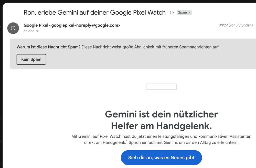Image resolution: width=256 pixels, height=168 pixels.
Task: Click the email subject 'Ron, erlebe Gemini…'
Action: [x=94, y=13]
